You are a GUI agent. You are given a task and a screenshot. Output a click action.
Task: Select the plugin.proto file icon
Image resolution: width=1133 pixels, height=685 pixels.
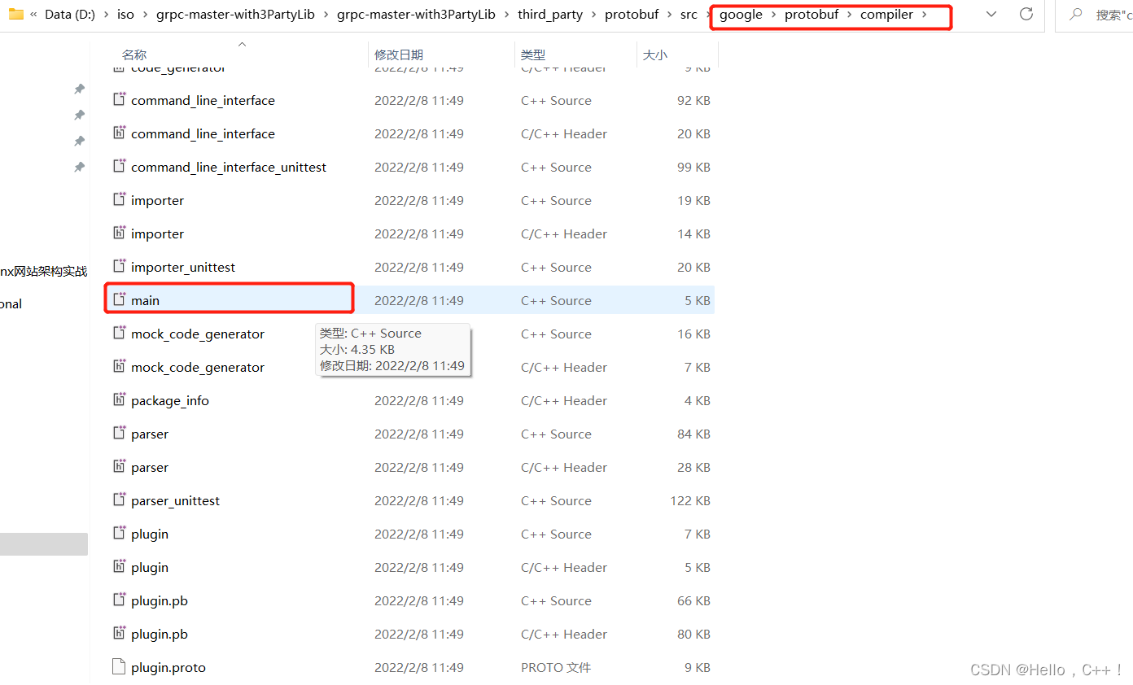pos(119,666)
